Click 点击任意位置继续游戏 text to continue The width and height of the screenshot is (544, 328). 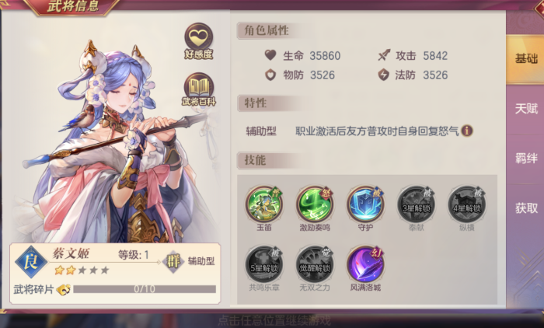pyautogui.click(x=274, y=320)
